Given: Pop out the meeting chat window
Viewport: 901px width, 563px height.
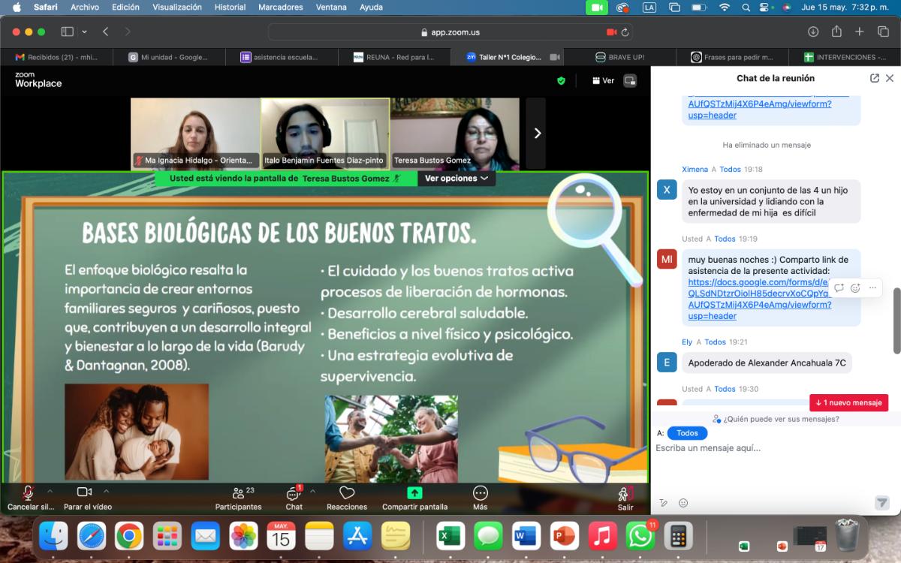Looking at the screenshot, I should point(875,78).
